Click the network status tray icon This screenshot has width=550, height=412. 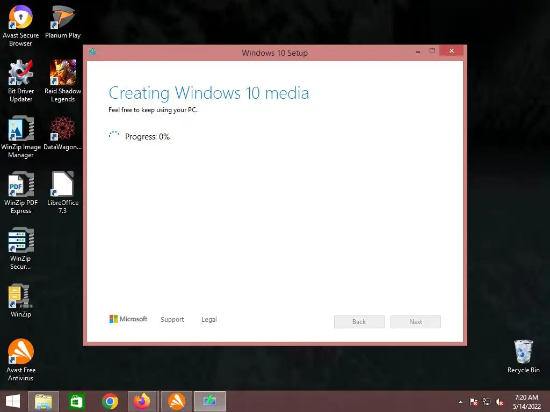[487, 402]
